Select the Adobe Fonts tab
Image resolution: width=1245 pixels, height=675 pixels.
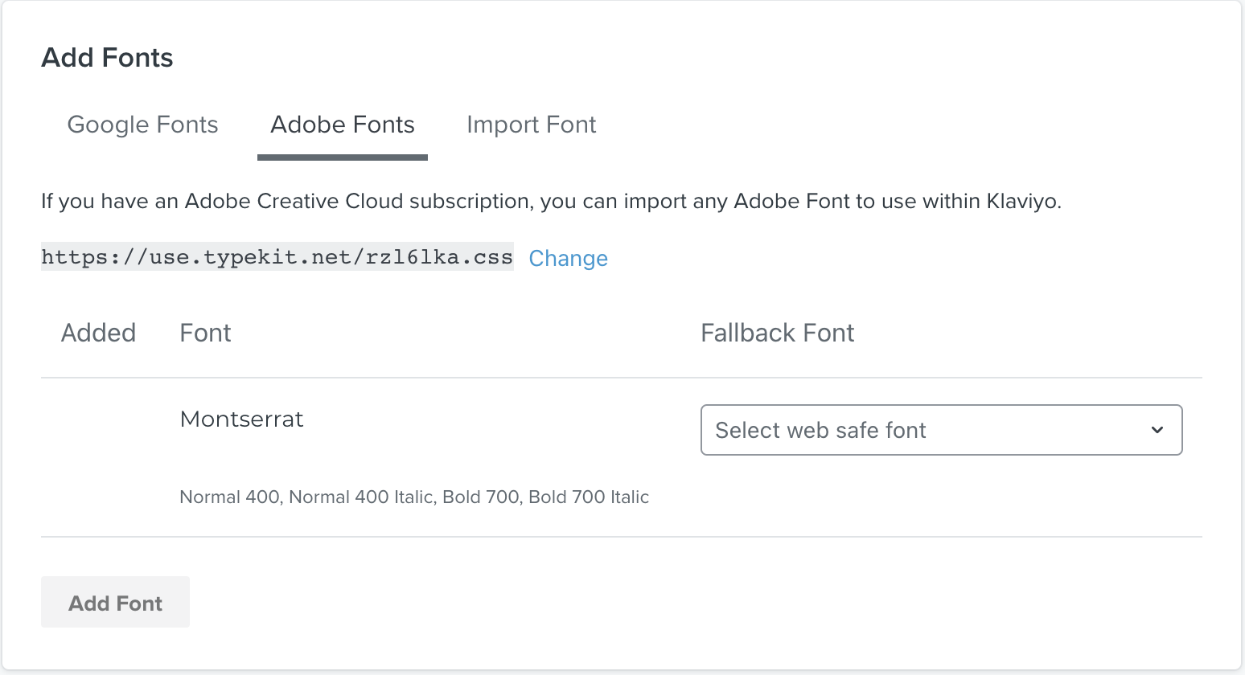[342, 125]
